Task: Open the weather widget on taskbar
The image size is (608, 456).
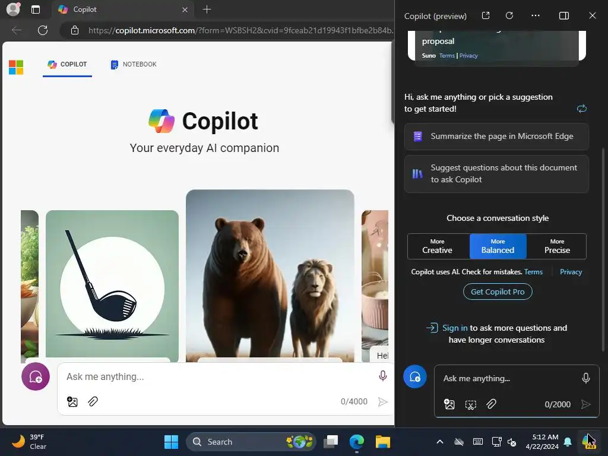Action: coord(30,442)
